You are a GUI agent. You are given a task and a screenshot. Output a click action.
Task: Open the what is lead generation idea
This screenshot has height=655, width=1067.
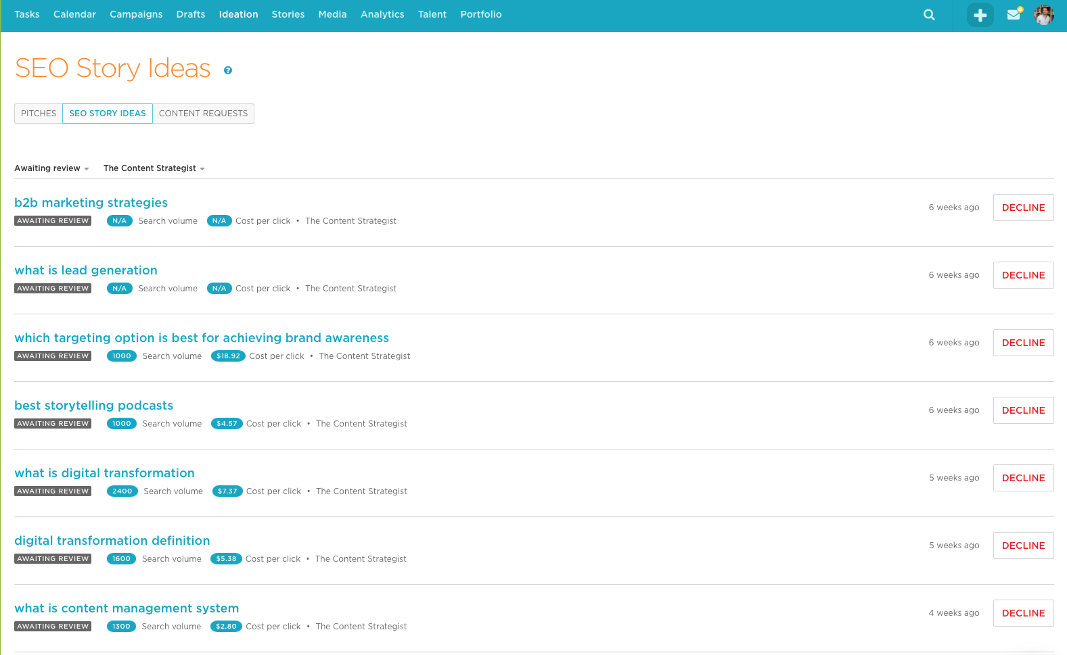[86, 270]
